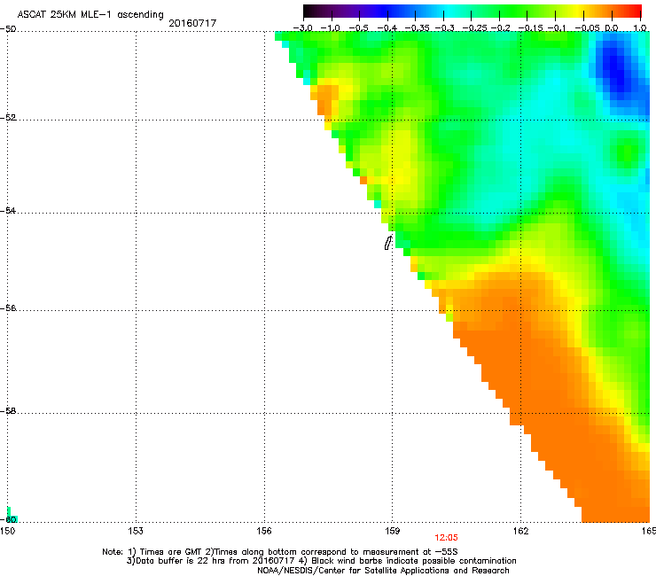Viewport: 656px width, 576px height.
Task: Click the '-0.5' color scale value
Action: point(358,28)
